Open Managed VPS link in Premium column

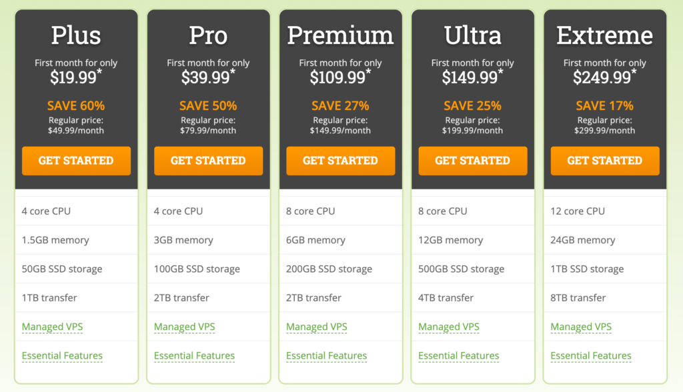coord(317,327)
